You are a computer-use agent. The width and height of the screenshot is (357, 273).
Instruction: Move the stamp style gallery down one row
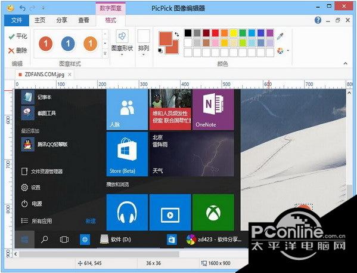[x=105, y=43]
